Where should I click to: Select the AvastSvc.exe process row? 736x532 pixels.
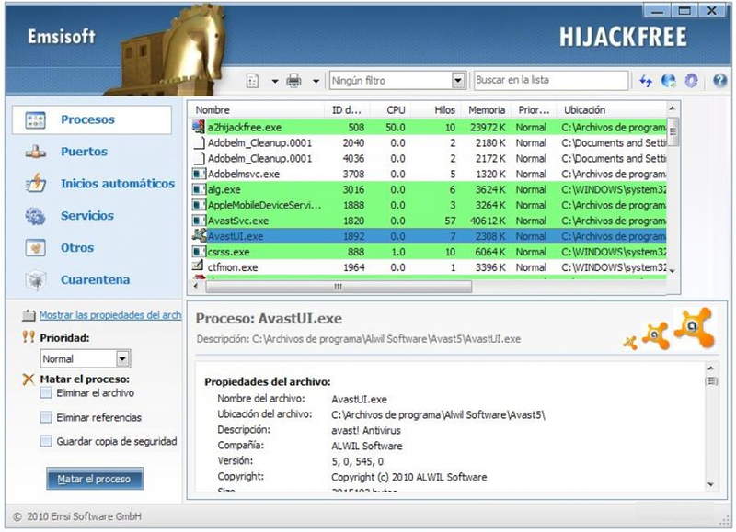coord(429,221)
